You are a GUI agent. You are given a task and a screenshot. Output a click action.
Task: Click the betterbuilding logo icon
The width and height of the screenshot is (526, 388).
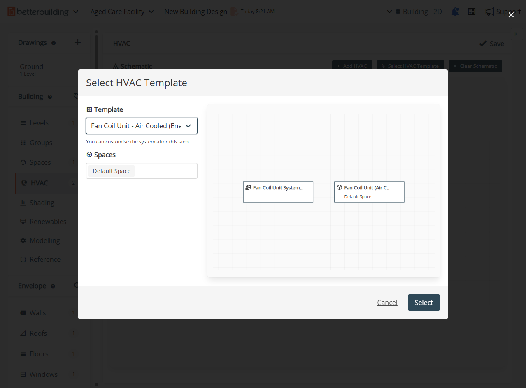tap(12, 12)
